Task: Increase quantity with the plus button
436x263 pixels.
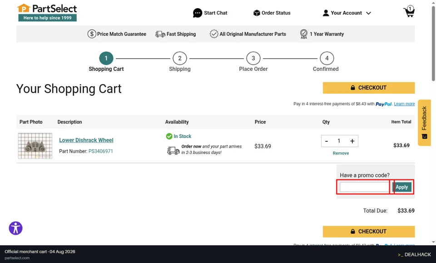Action: [x=352, y=141]
